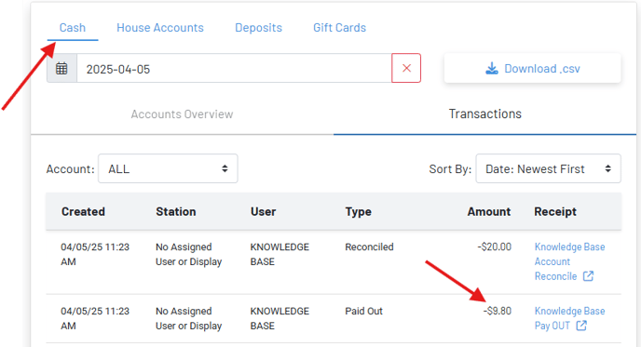Show the Accounts Overview section

pyautogui.click(x=182, y=113)
